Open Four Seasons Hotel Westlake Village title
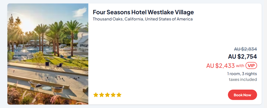This screenshot has width=267, height=108. click(x=143, y=12)
